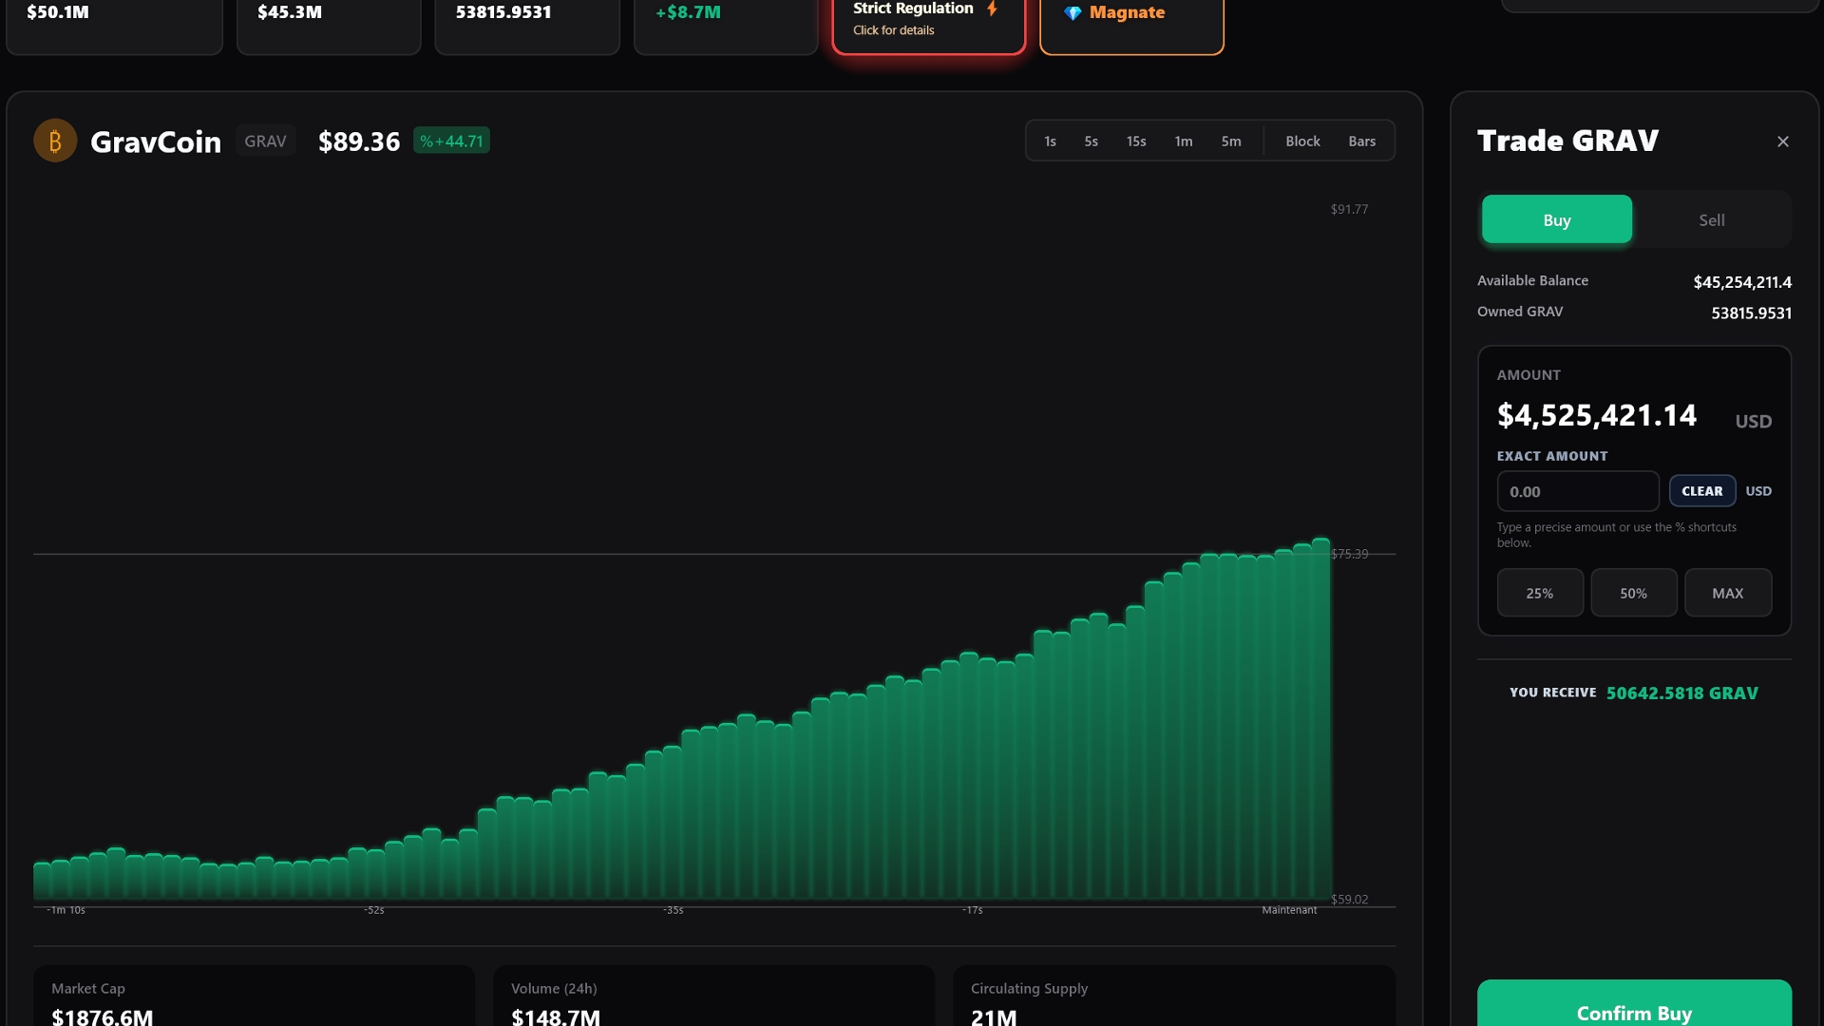Set chart interval to 1s

coord(1050,141)
